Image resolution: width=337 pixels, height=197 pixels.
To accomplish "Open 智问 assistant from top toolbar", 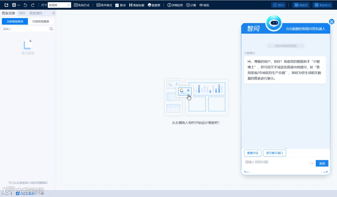I will pyautogui.click(x=278, y=5).
